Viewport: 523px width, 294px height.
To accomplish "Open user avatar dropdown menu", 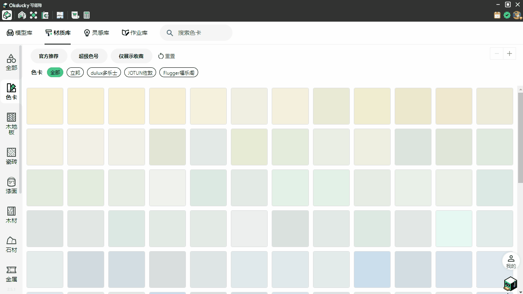I will pyautogui.click(x=517, y=15).
